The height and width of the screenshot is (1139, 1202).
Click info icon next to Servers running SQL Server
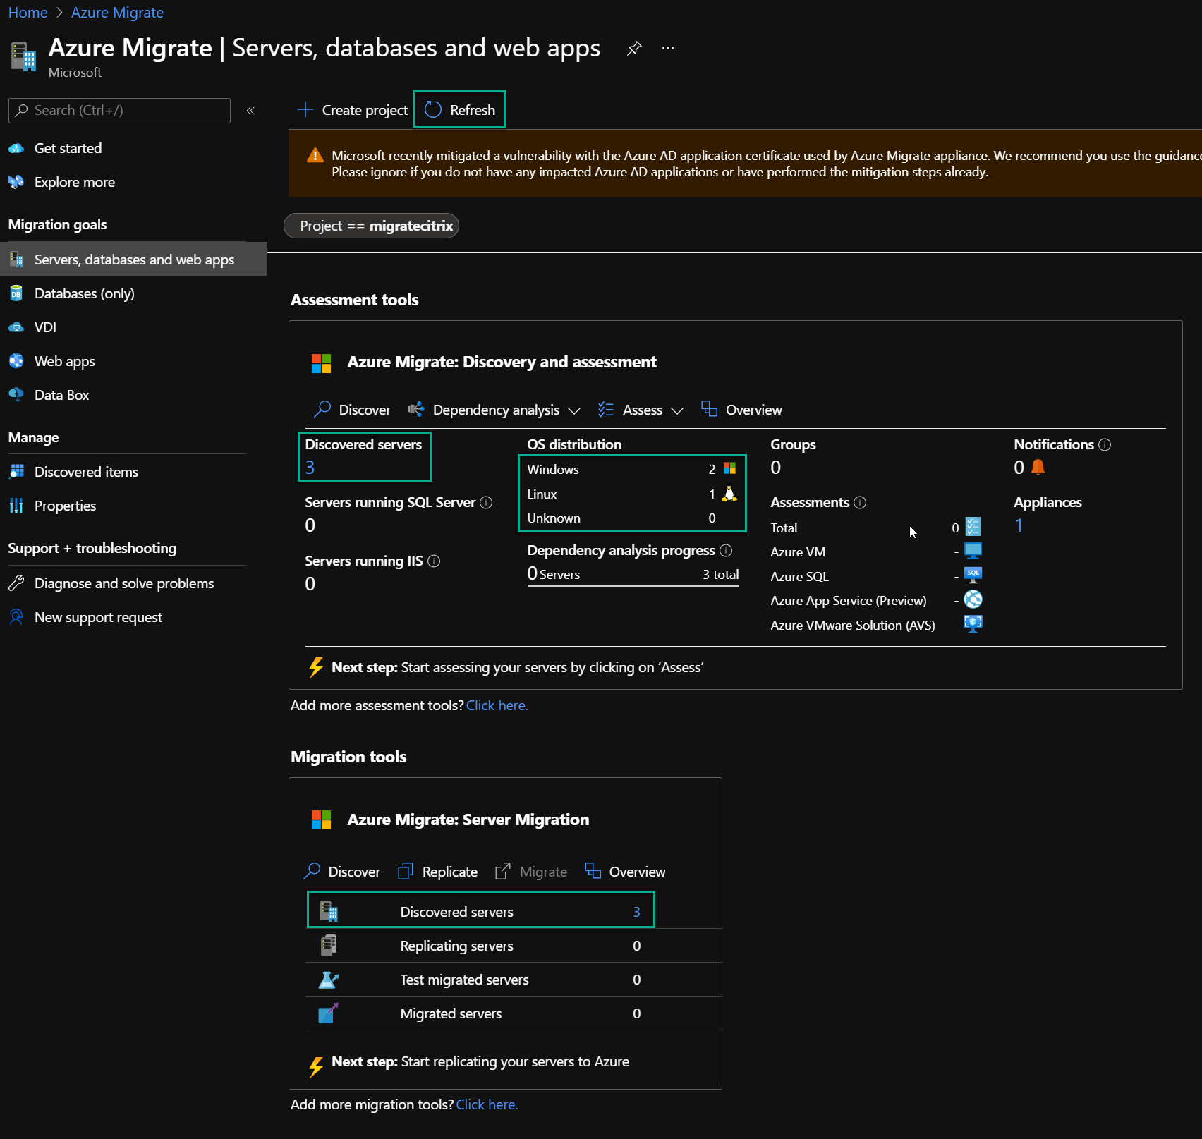(x=486, y=502)
